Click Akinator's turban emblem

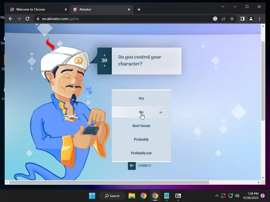point(78,60)
